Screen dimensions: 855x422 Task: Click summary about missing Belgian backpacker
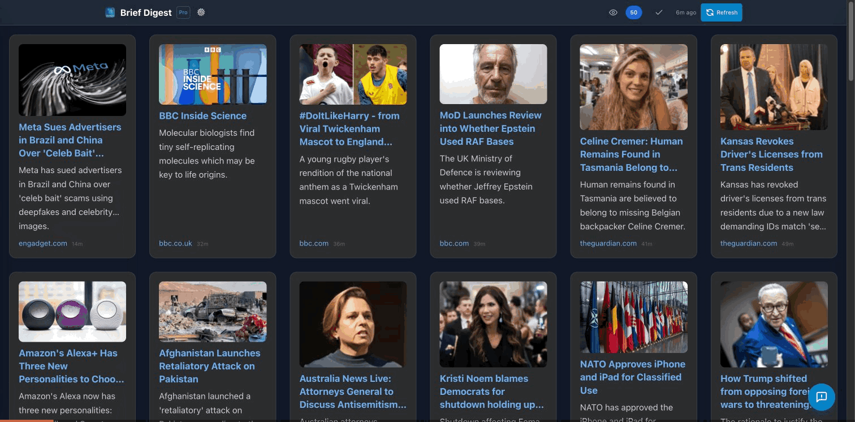633,205
